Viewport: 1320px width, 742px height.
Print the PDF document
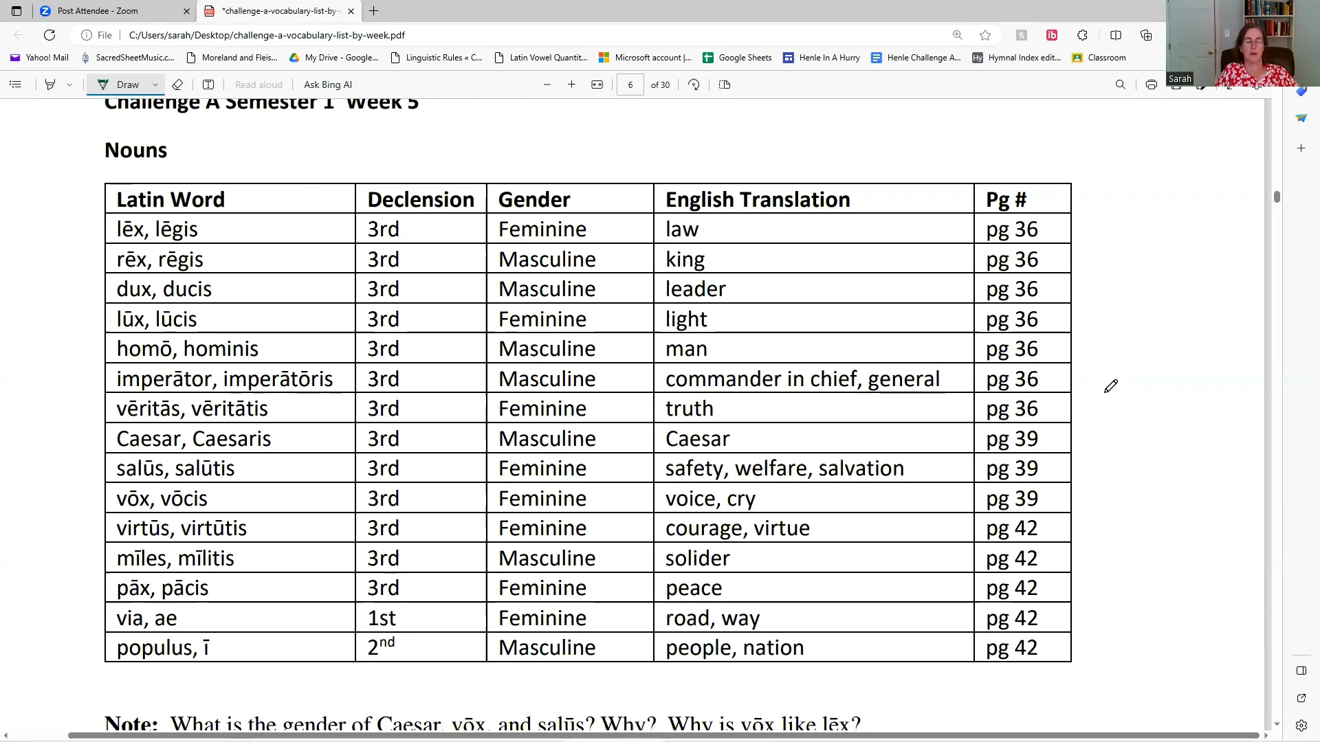pyautogui.click(x=1151, y=85)
